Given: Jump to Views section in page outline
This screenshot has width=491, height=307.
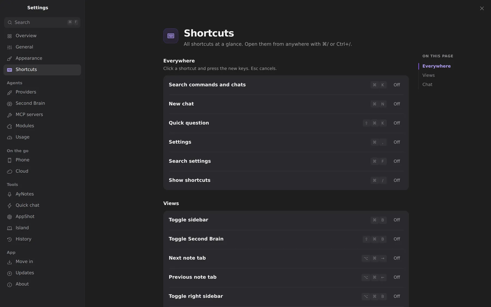Looking at the screenshot, I should (428, 75).
